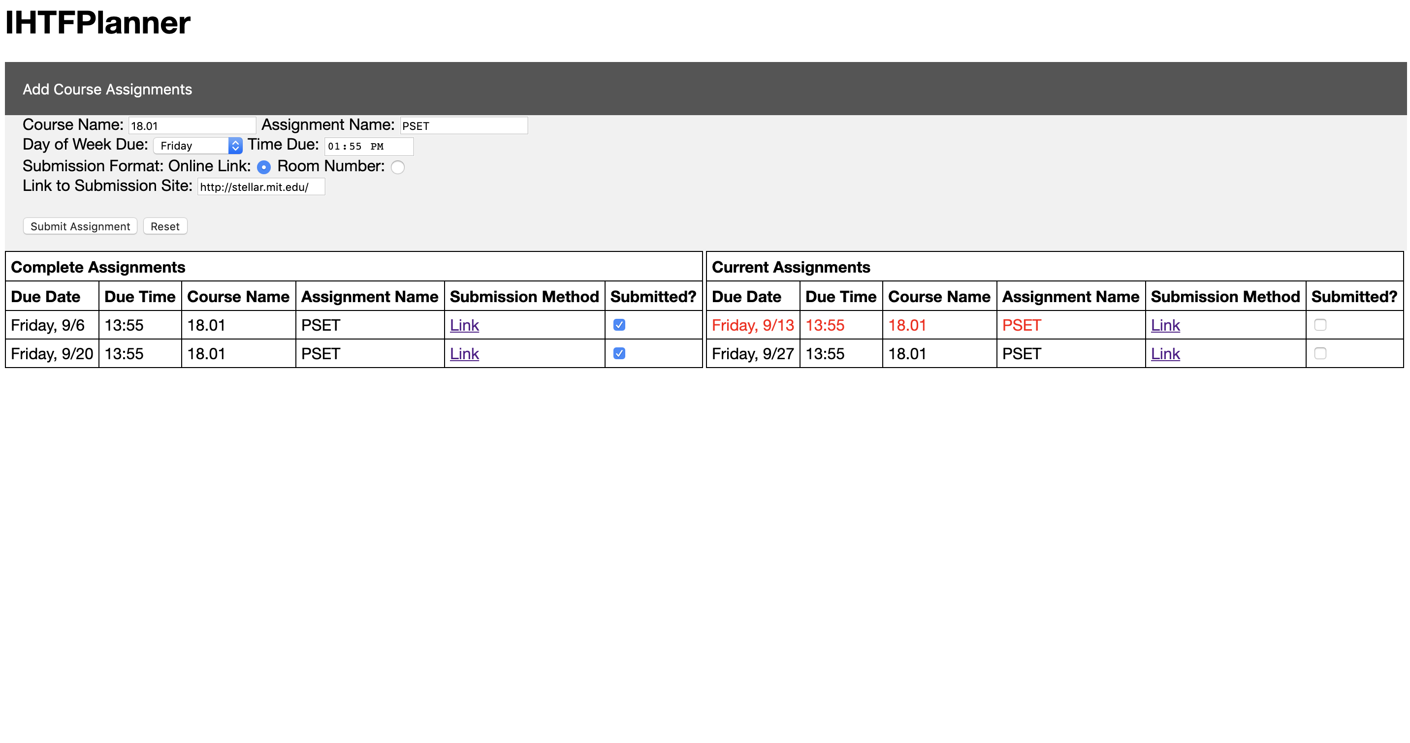
Task: Click the Time Due field
Action: pos(368,147)
